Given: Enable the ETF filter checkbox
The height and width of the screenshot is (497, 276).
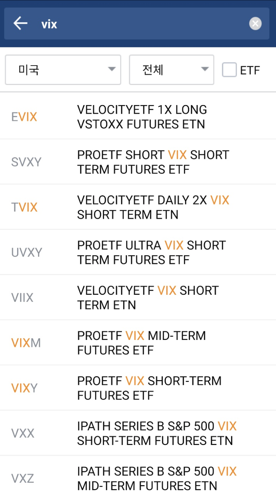Looking at the screenshot, I should pos(229,70).
